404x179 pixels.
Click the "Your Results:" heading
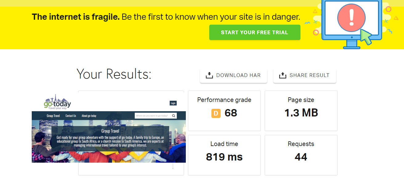114,74
